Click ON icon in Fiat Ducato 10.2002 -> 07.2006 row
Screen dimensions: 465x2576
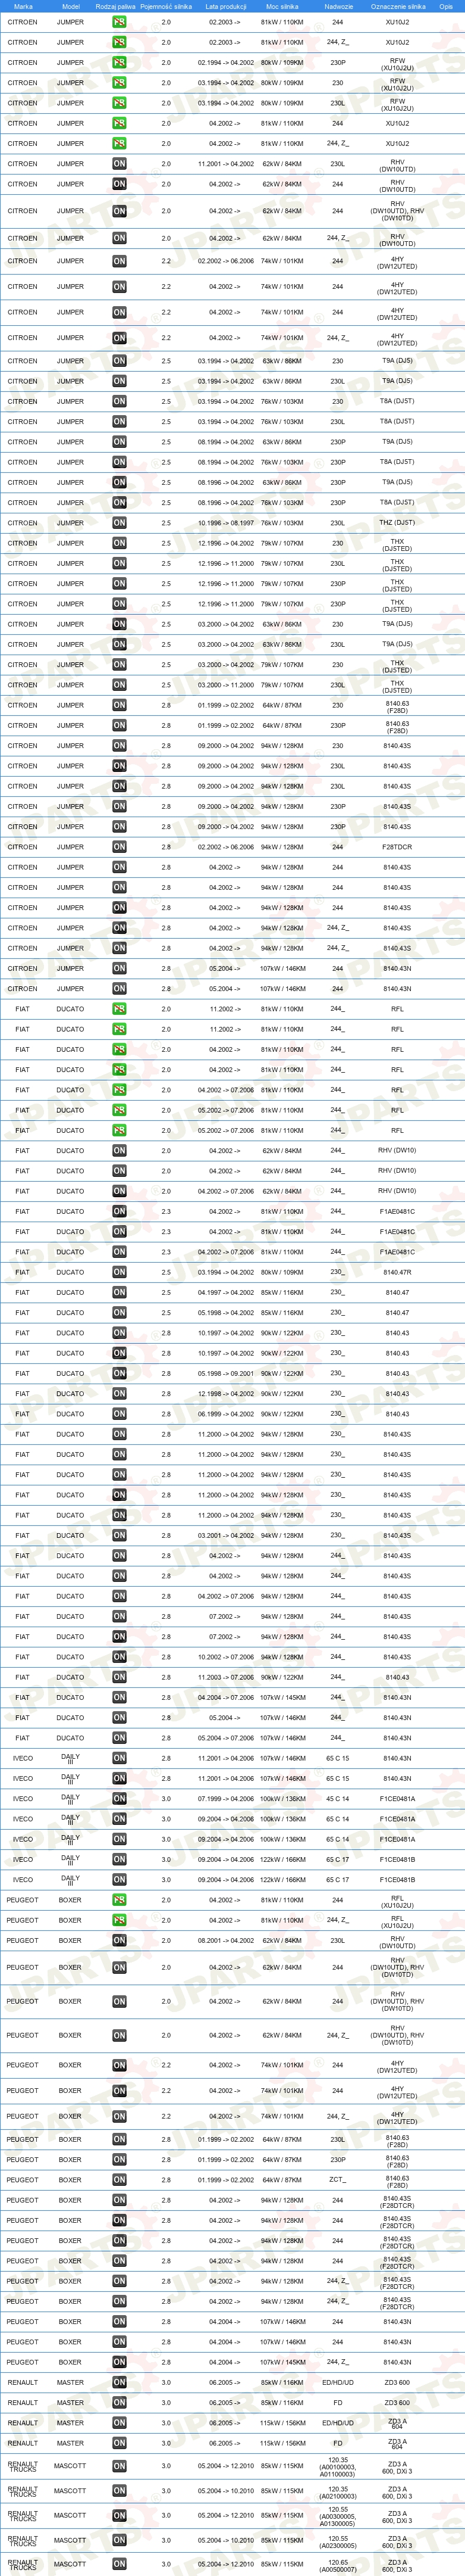[x=119, y=1657]
